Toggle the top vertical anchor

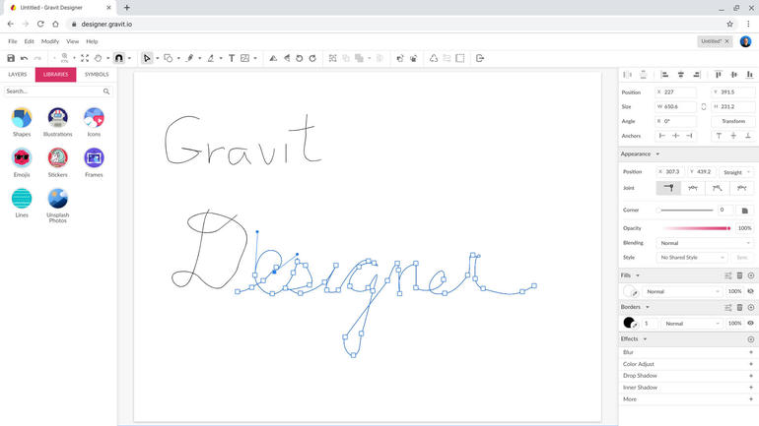pyautogui.click(x=719, y=136)
